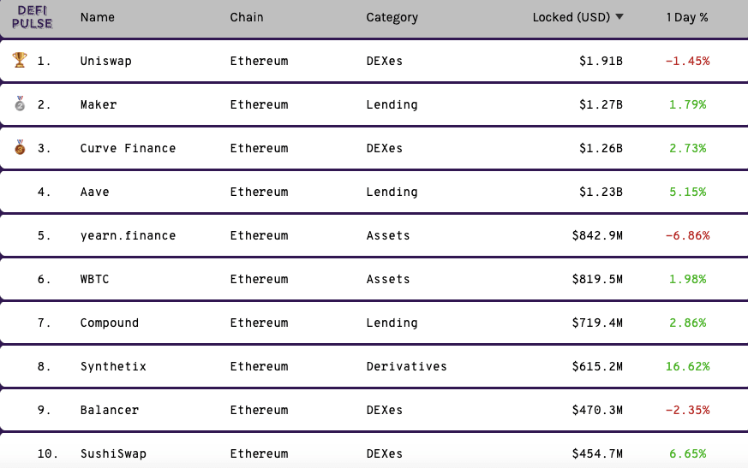
Task: Open the Uniswap project link
Action: (105, 61)
